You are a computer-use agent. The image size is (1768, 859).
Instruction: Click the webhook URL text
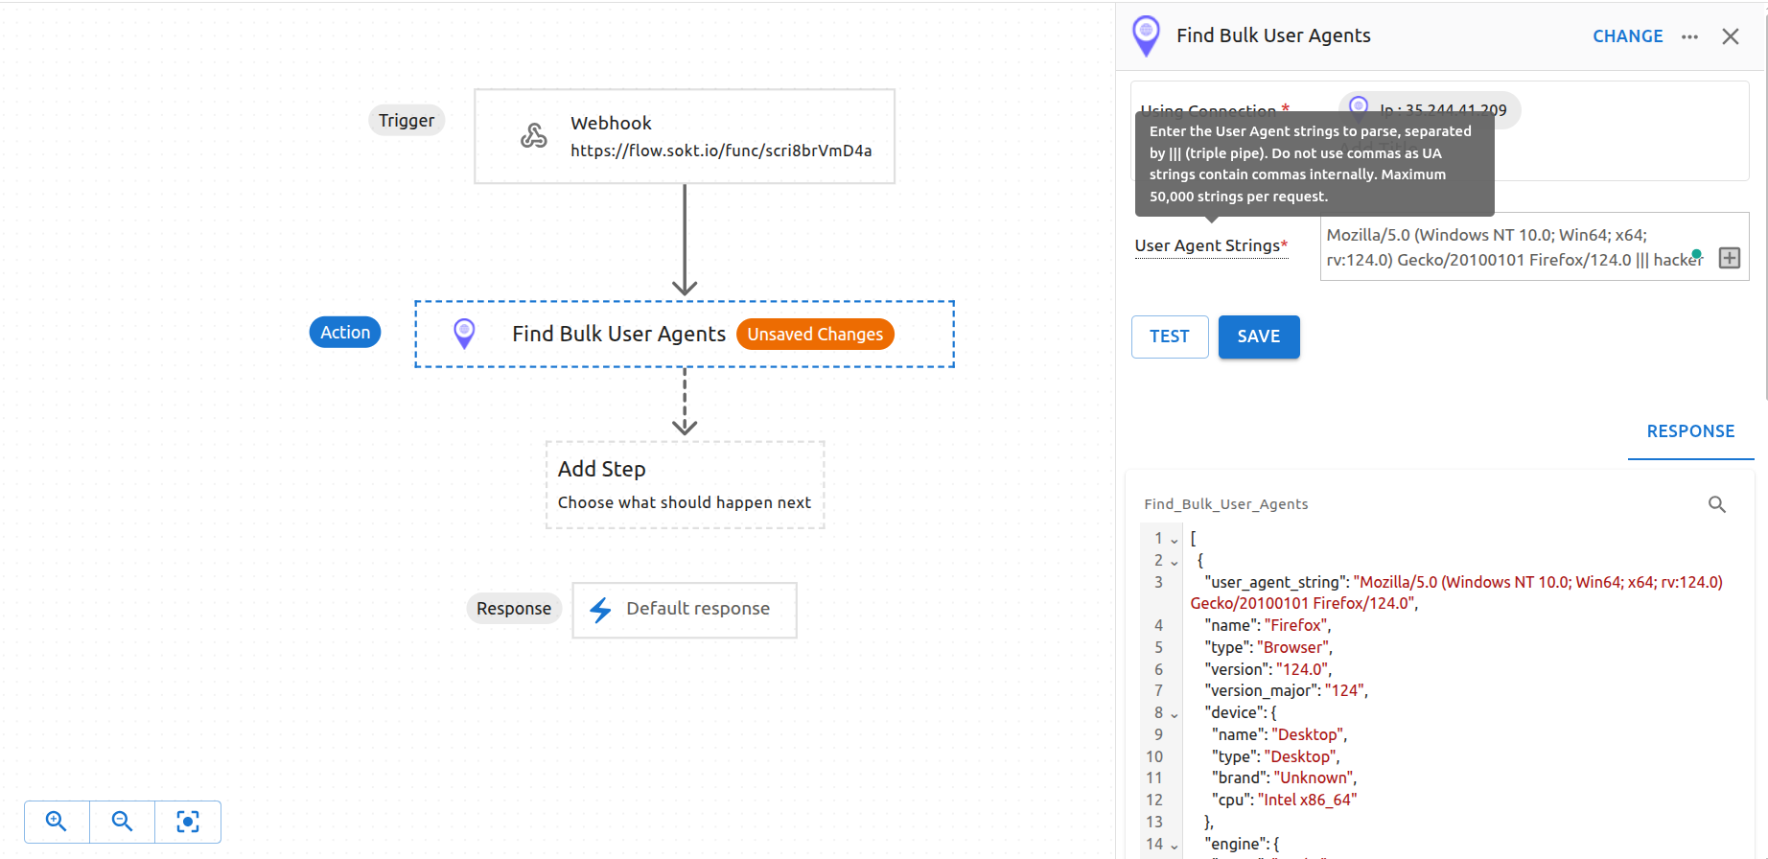tap(721, 151)
